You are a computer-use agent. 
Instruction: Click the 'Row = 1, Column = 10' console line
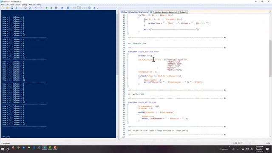tap(14, 35)
